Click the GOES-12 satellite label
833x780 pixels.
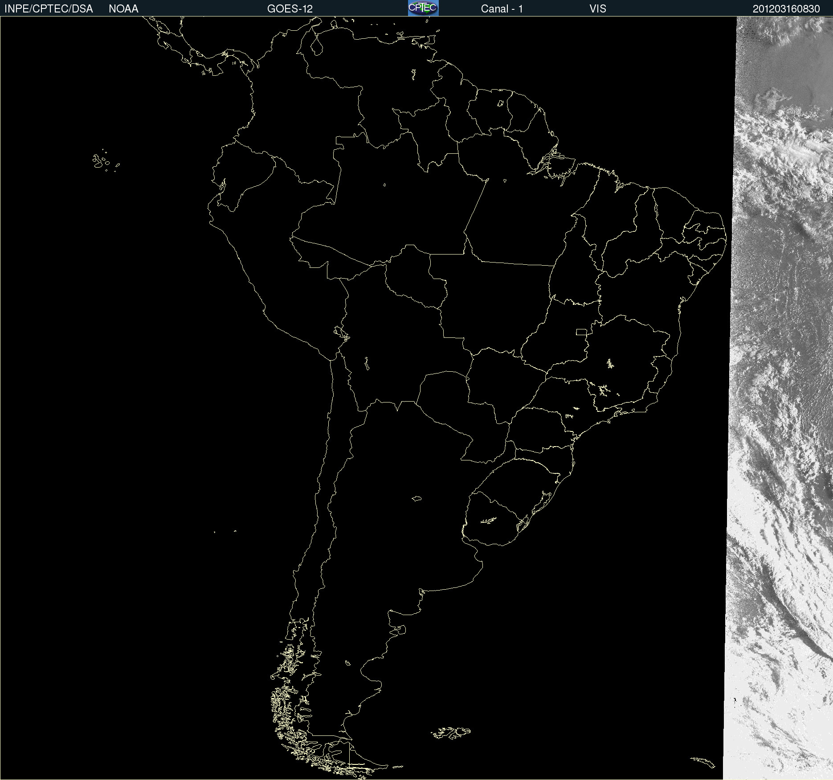290,9
